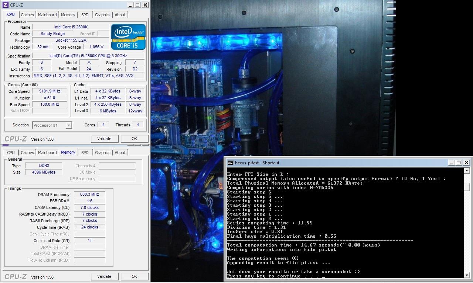Click the hexus_pifast console window icon
The height and width of the screenshot is (283, 473).
click(230, 163)
